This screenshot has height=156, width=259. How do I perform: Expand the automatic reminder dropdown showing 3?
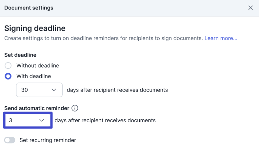pyautogui.click(x=28, y=120)
